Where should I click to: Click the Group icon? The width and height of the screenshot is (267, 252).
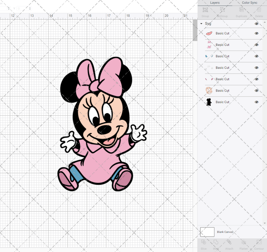[205, 10]
